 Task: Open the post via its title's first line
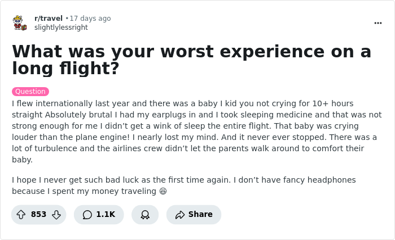click(x=191, y=51)
